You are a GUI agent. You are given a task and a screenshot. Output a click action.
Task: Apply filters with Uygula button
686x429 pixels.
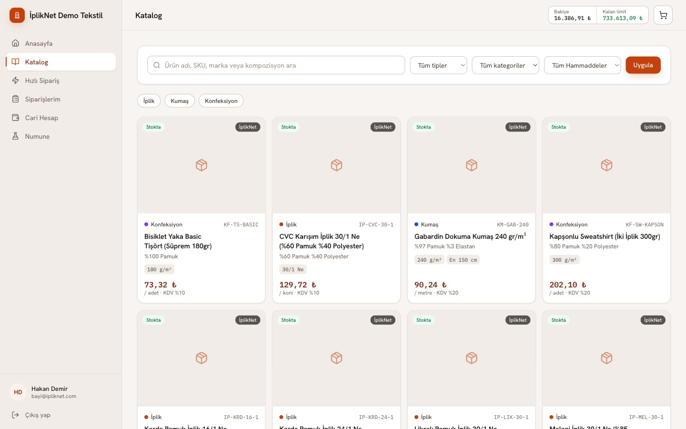[x=643, y=65]
